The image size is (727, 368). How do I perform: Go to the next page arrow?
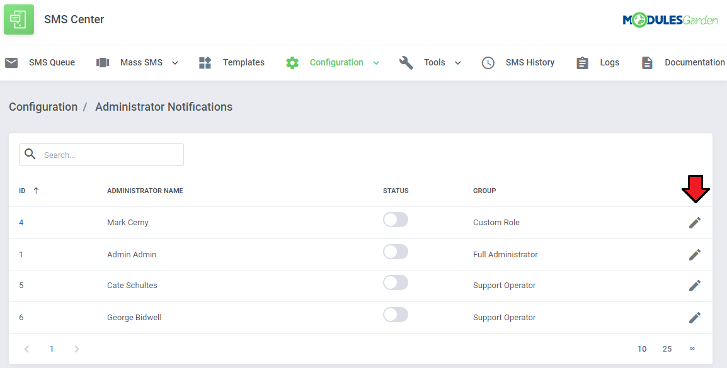pos(76,349)
